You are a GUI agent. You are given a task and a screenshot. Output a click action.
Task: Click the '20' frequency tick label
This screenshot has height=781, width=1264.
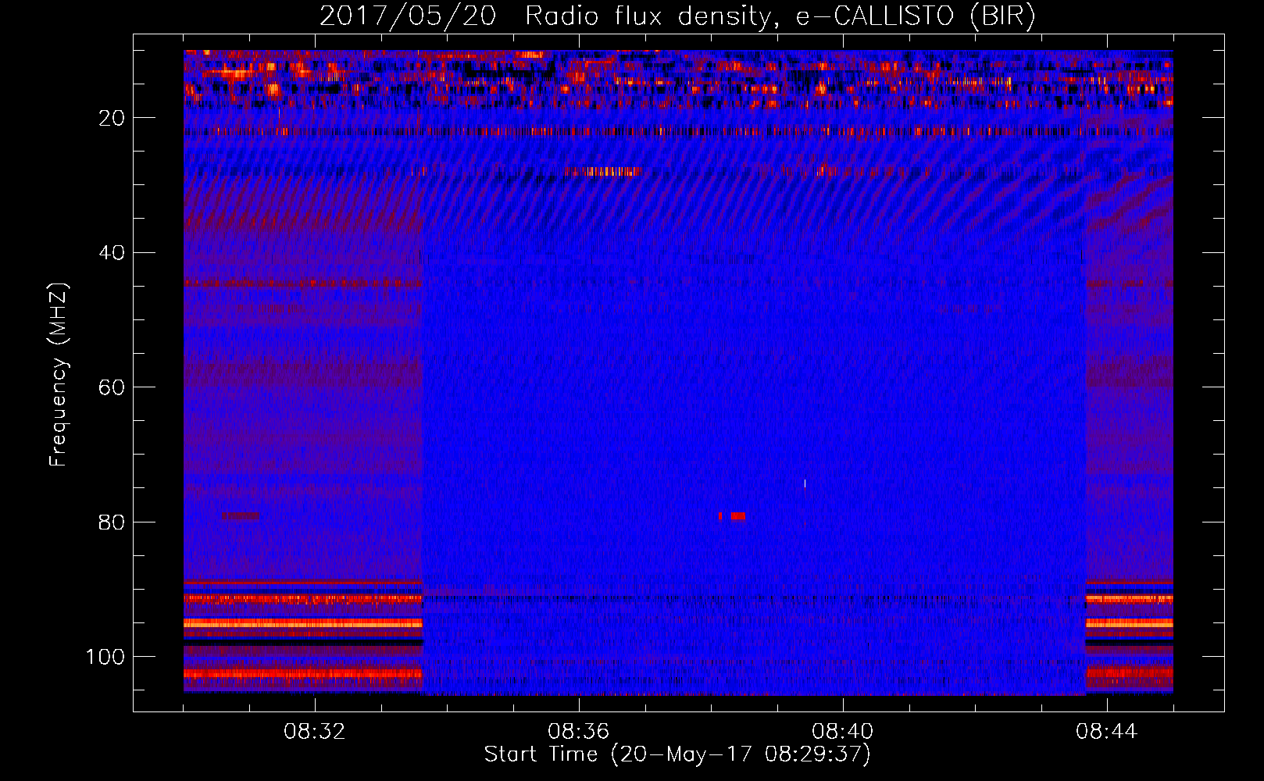[x=112, y=118]
